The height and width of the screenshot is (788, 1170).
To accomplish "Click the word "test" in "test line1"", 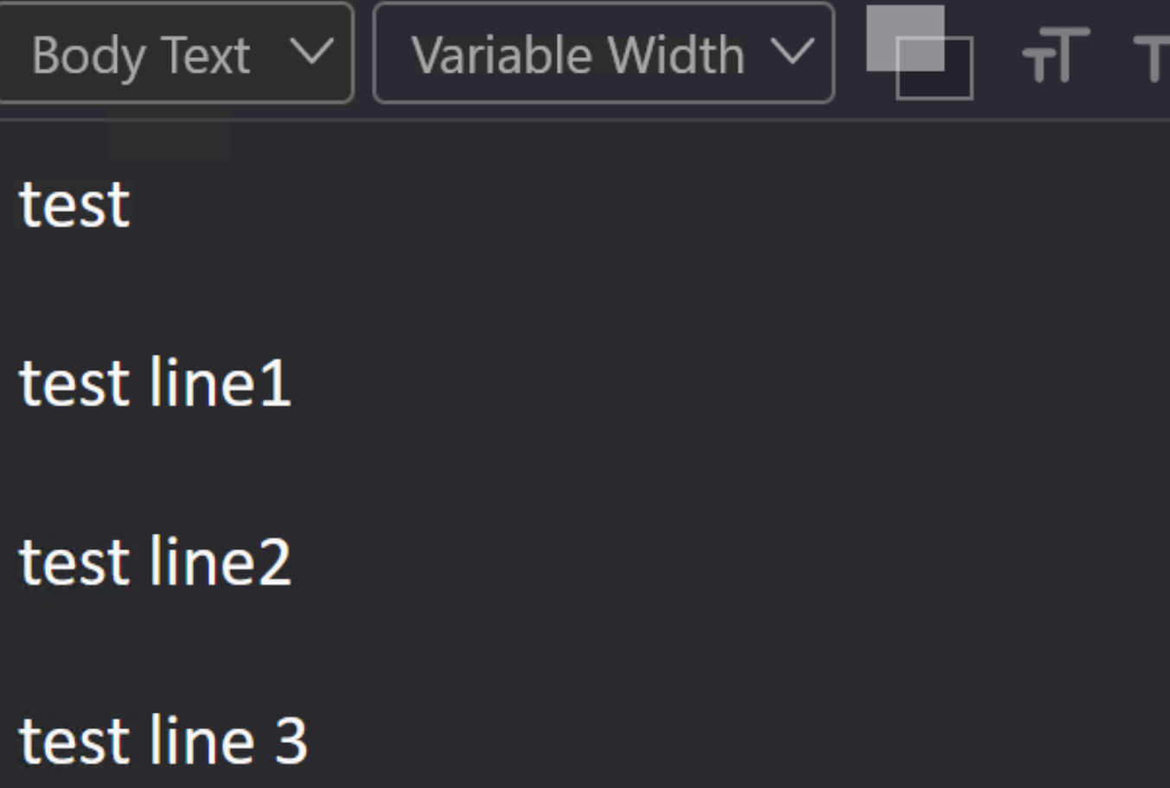I will (75, 383).
